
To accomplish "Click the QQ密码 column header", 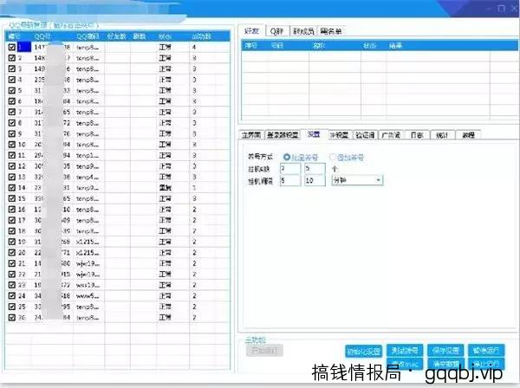I will tap(88, 36).
